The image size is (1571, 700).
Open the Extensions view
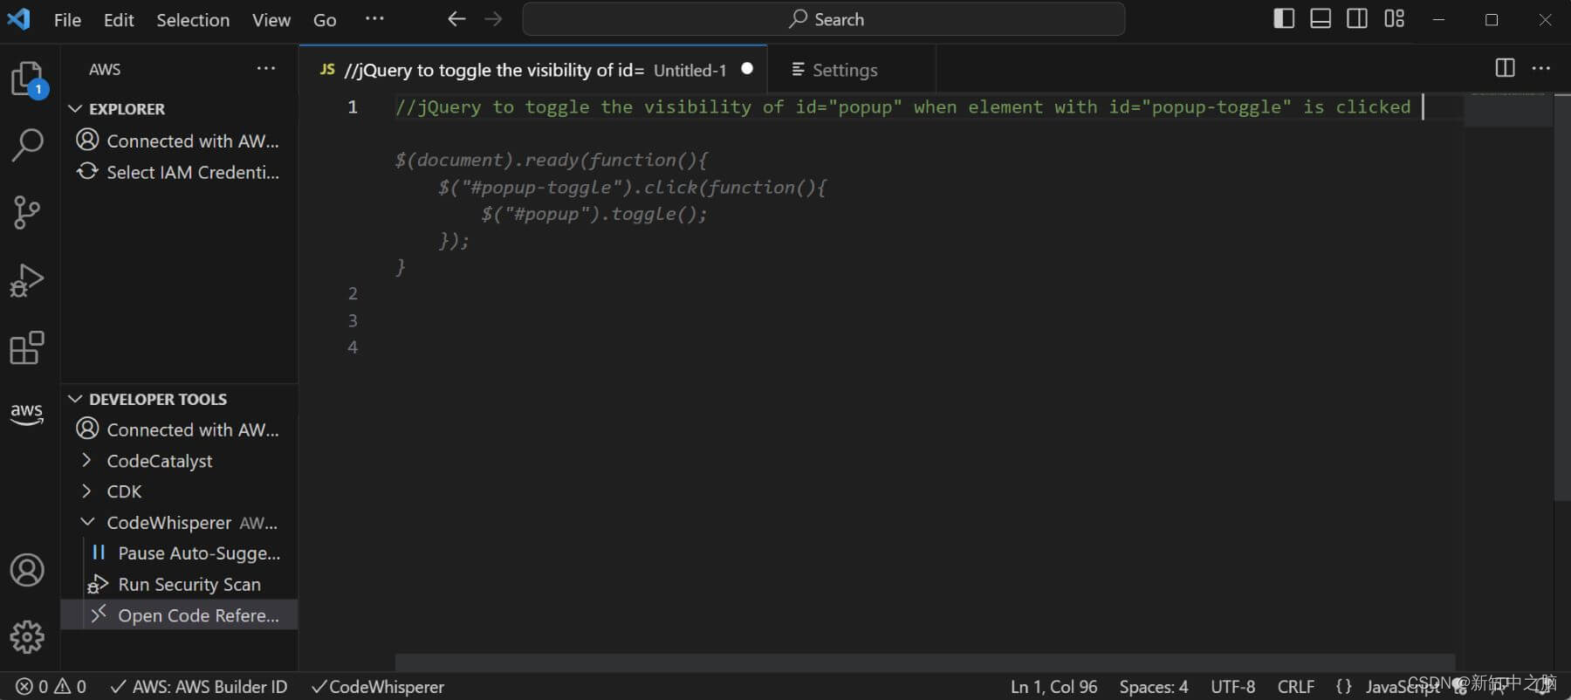(x=27, y=347)
